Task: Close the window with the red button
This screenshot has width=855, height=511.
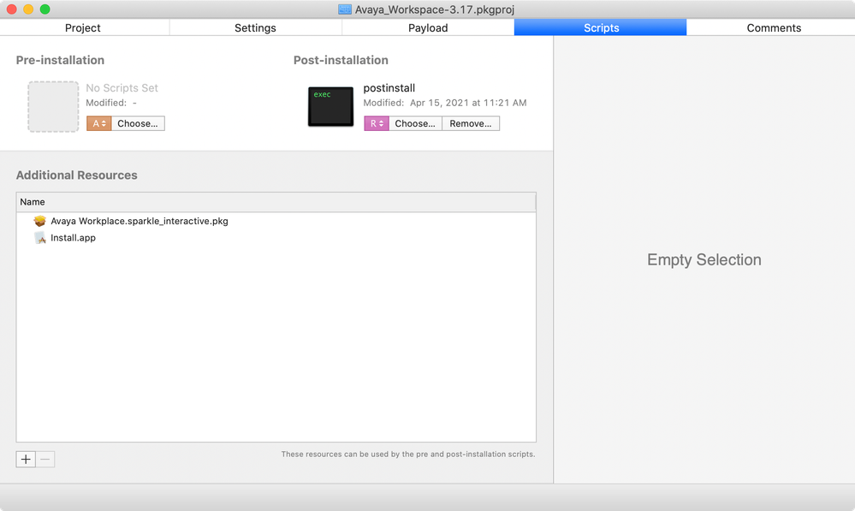Action: tap(11, 9)
